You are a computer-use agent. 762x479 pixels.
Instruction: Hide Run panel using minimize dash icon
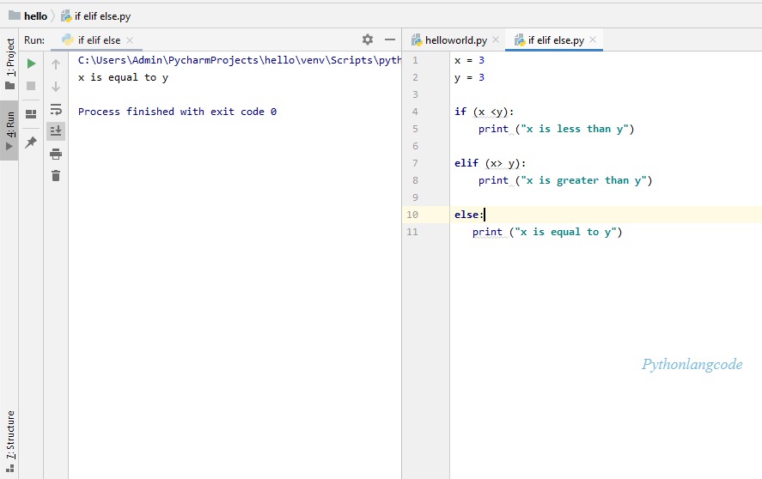pos(390,39)
